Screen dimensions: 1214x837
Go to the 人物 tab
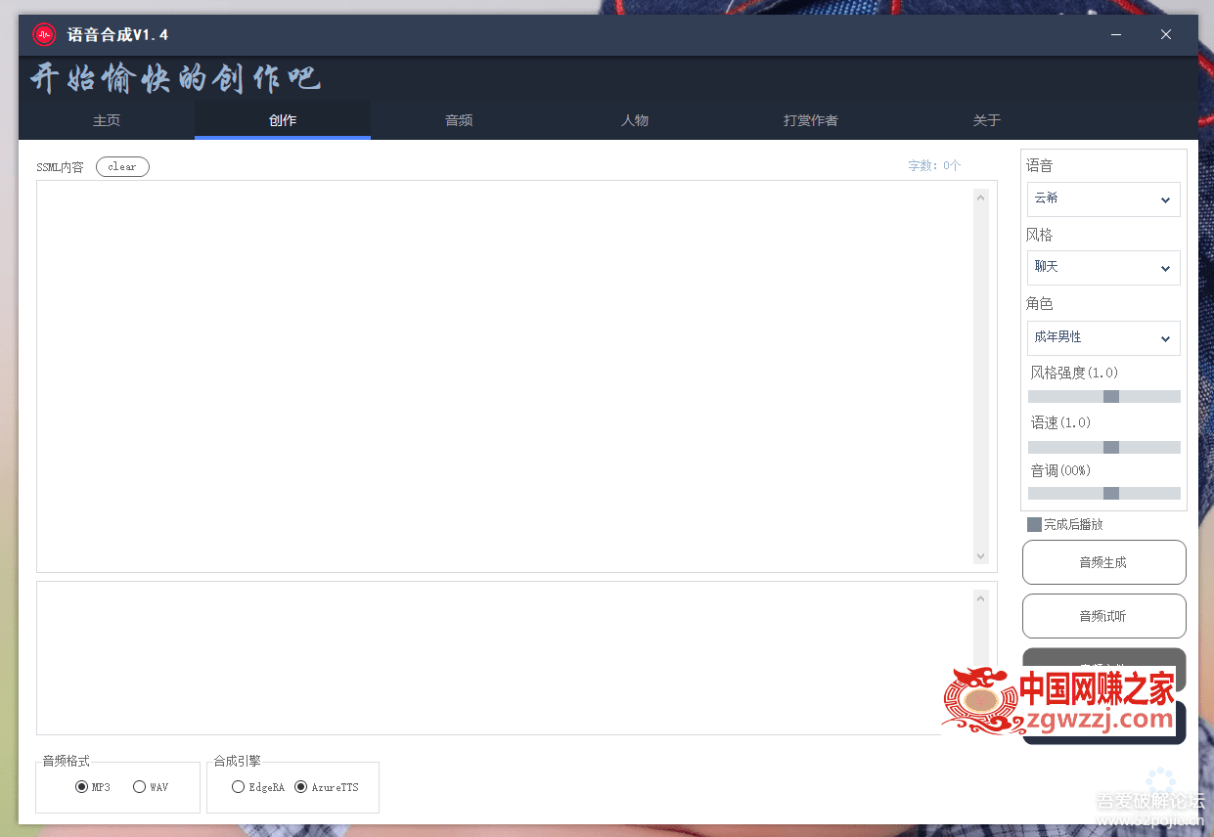pyautogui.click(x=635, y=120)
